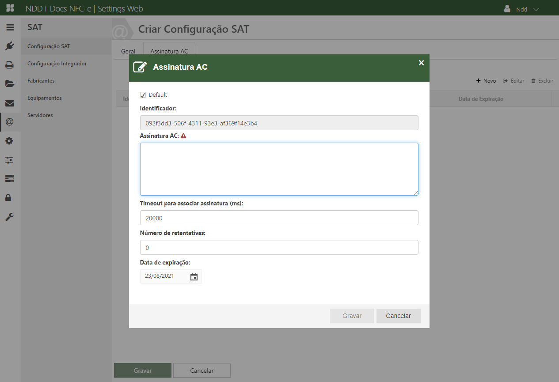Close the Assinatura AC dialog

pos(421,63)
